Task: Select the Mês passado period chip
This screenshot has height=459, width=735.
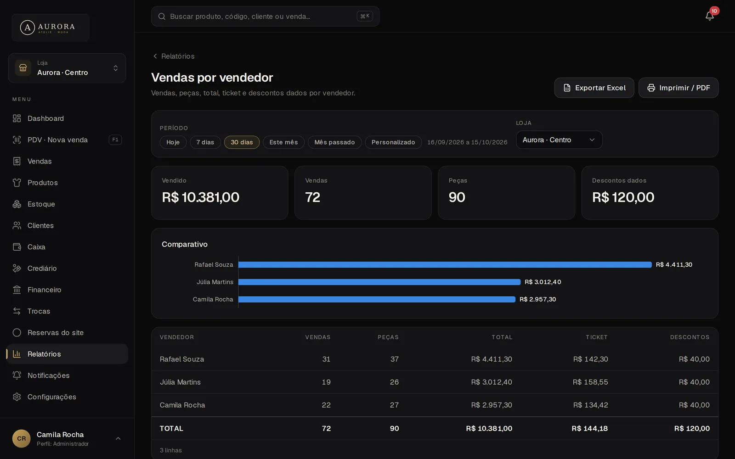Action: coord(334,142)
